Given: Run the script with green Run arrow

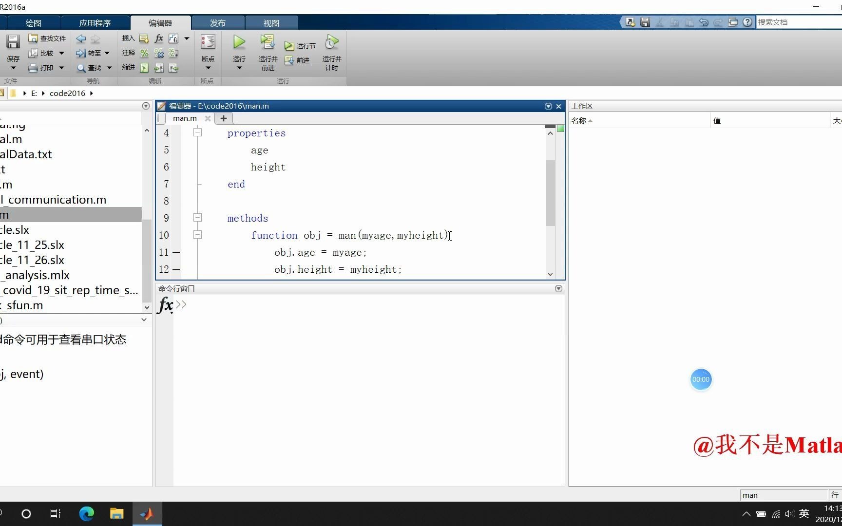Looking at the screenshot, I should pos(239,42).
